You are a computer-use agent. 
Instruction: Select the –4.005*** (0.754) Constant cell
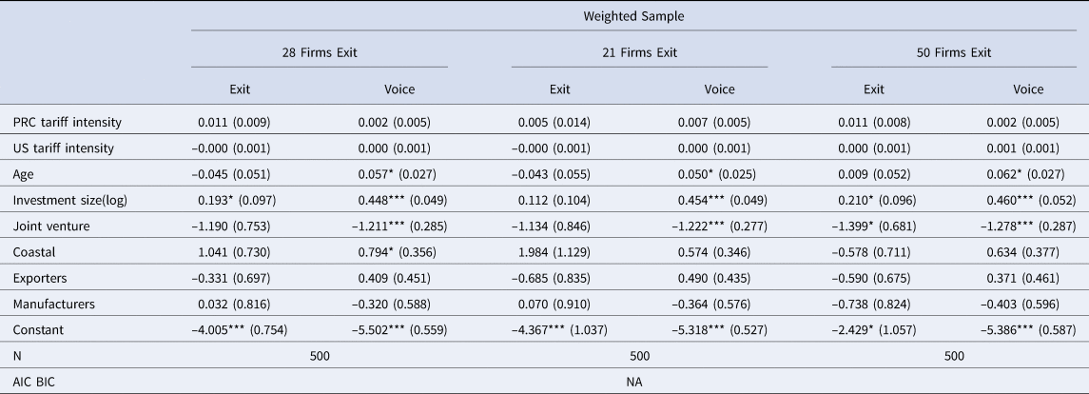(239, 331)
